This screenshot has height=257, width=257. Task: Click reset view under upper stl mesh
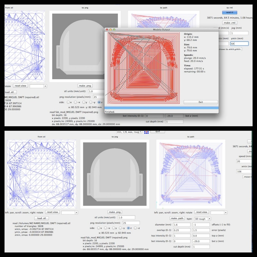coord(21,86)
